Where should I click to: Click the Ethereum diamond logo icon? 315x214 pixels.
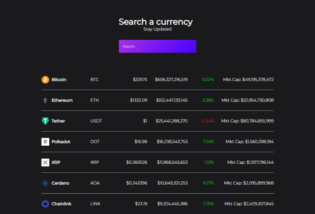(45, 100)
